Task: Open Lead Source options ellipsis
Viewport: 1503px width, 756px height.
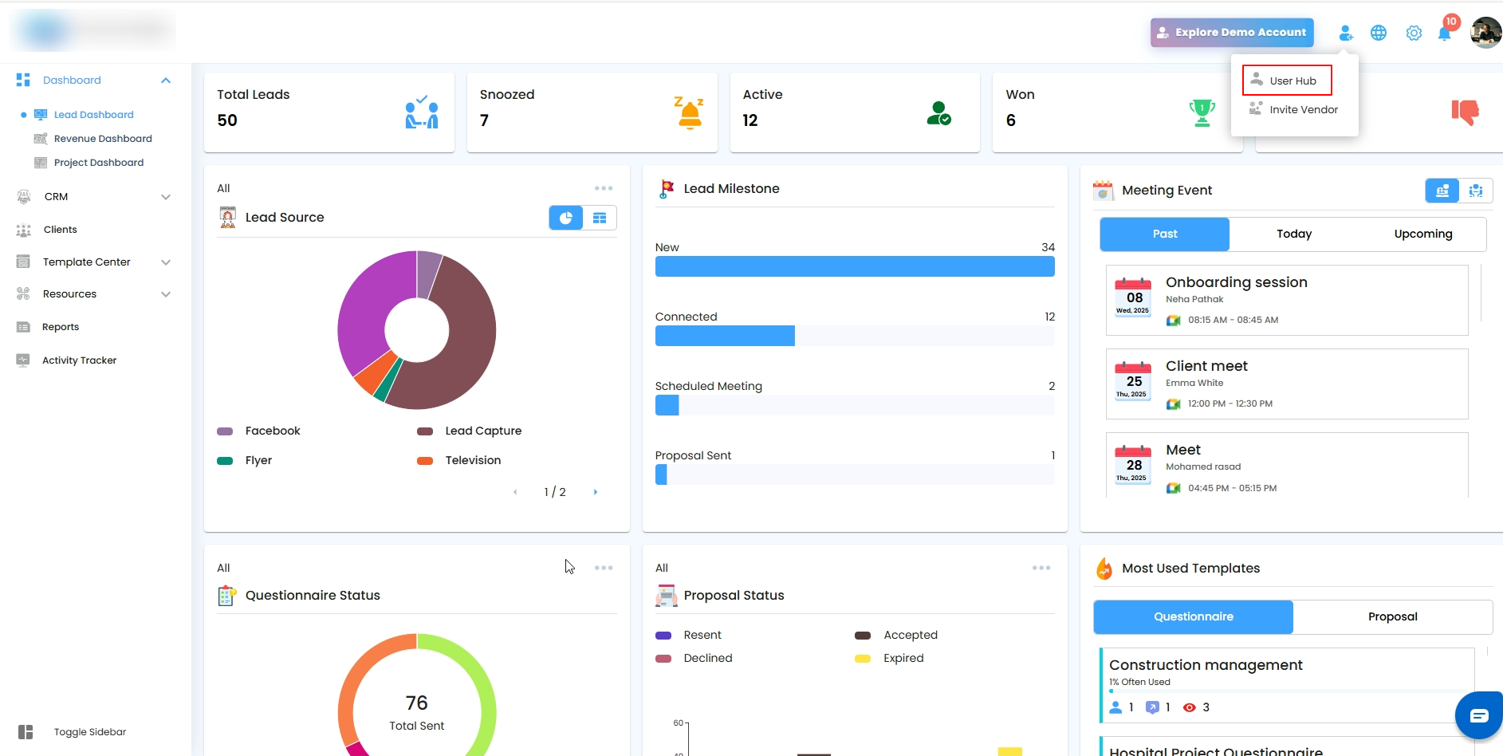Action: [x=604, y=188]
